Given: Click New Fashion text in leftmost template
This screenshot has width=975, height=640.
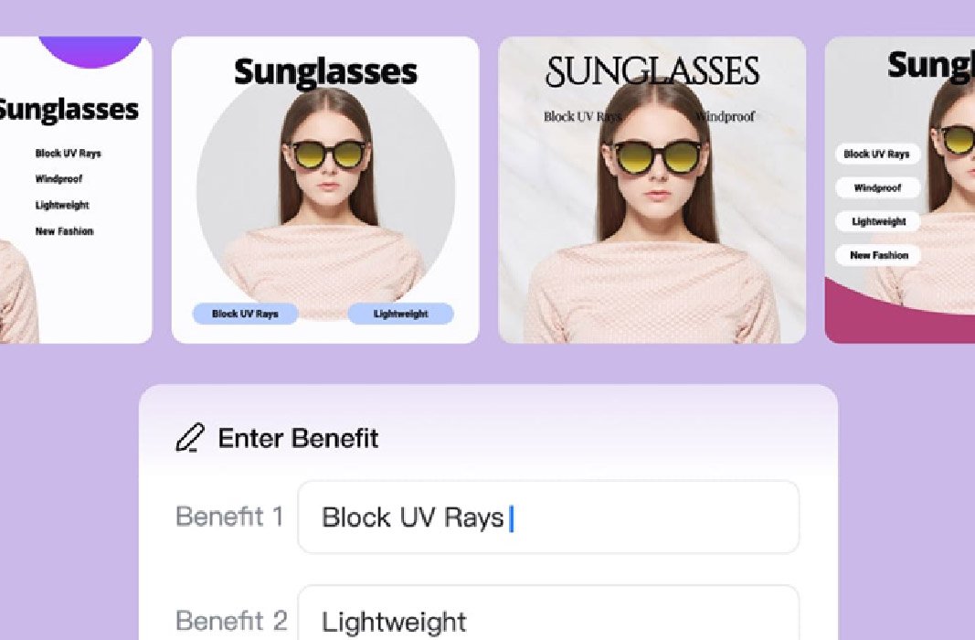Looking at the screenshot, I should [x=64, y=231].
